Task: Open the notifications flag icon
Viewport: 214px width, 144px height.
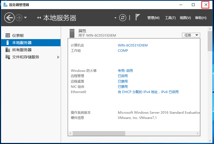Action: coord(138,17)
